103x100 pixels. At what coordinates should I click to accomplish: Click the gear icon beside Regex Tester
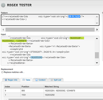point(3,5)
